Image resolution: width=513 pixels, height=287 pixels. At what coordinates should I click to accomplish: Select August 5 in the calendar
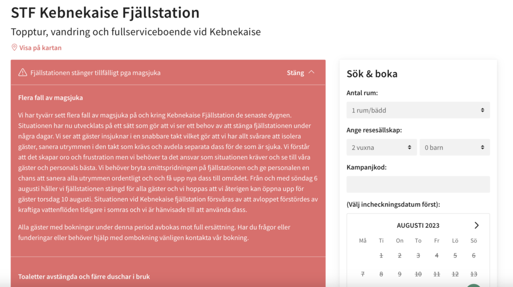tap(455, 255)
